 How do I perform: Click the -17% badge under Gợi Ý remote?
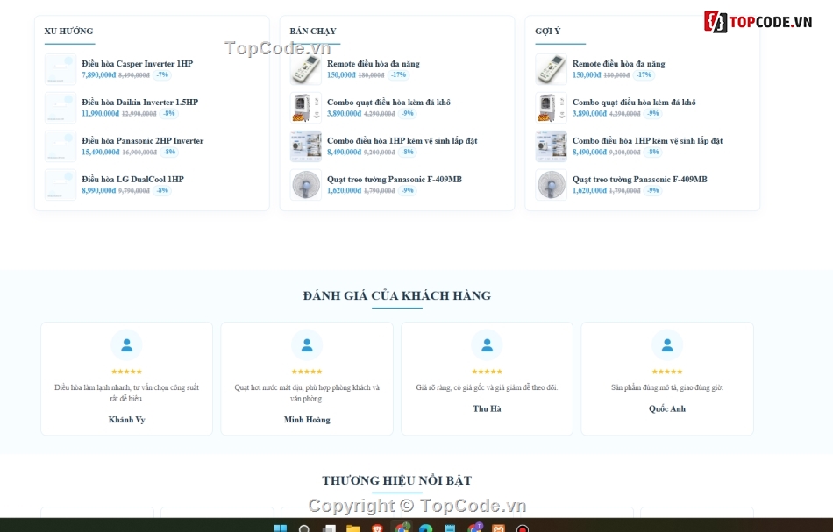point(644,74)
